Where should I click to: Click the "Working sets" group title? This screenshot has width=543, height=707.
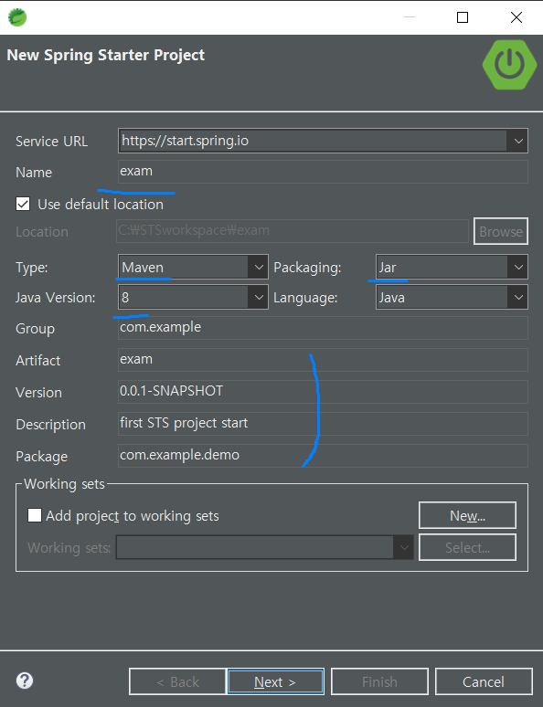click(65, 484)
